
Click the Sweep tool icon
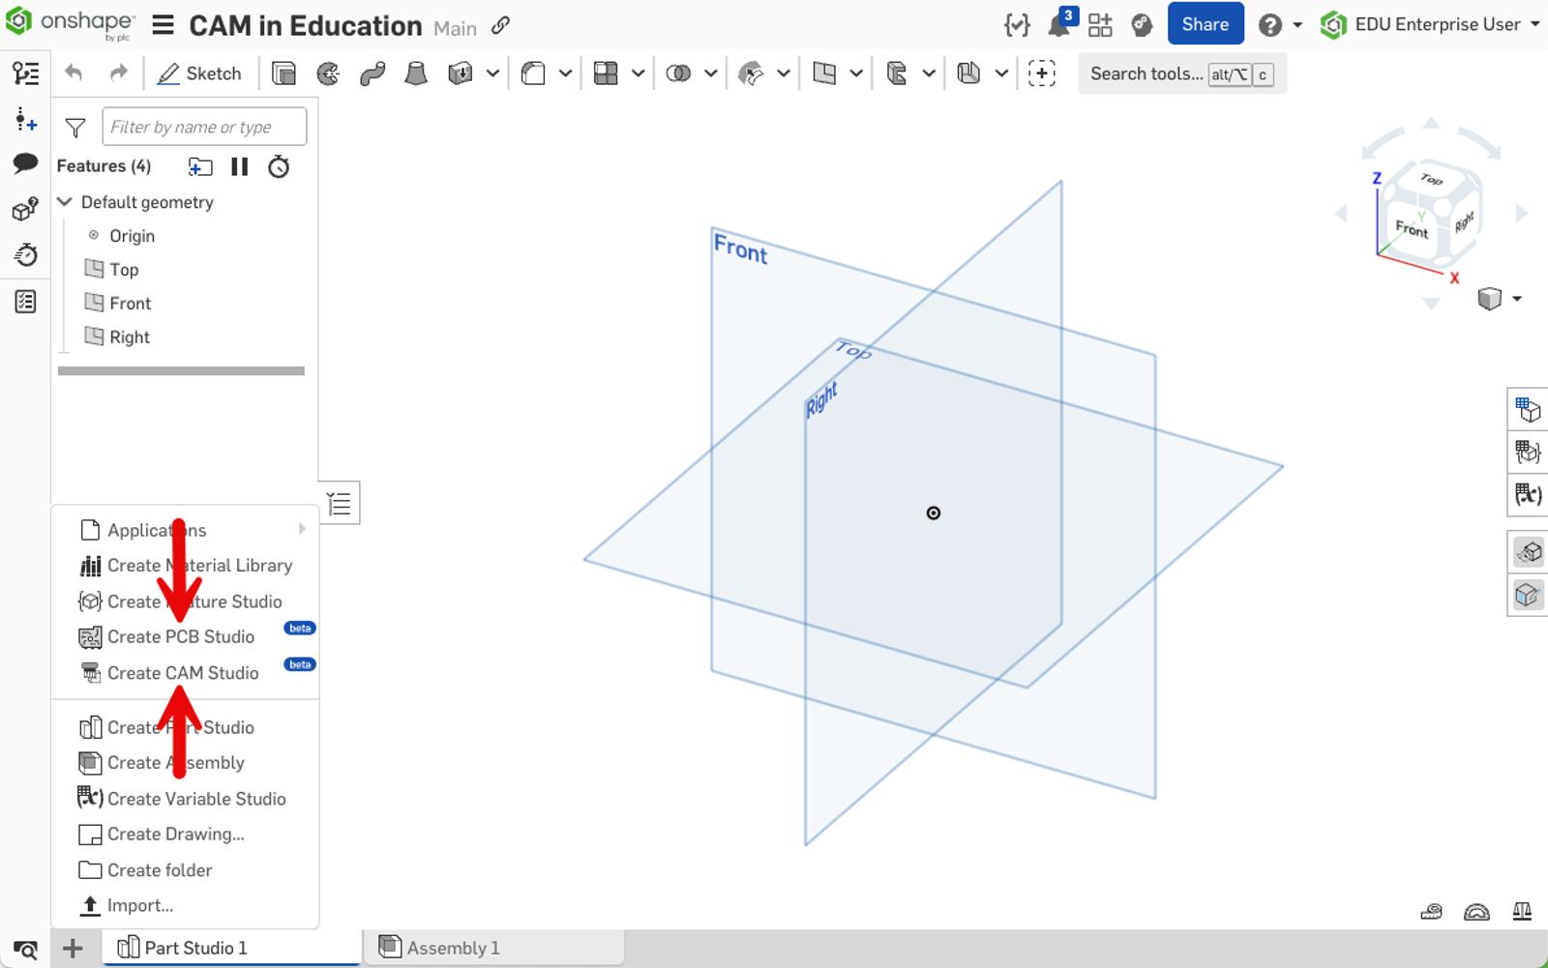click(x=372, y=73)
